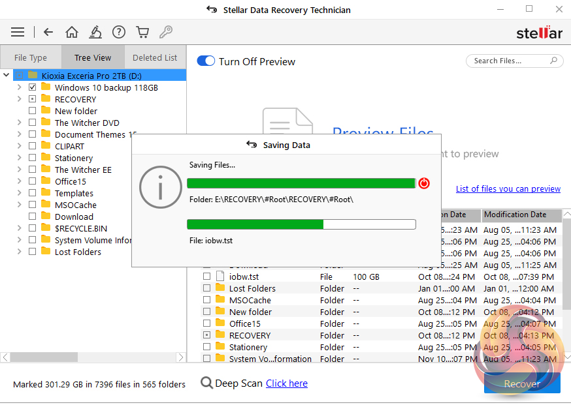Click the CLIPART folder icon in tree

pos(46,146)
